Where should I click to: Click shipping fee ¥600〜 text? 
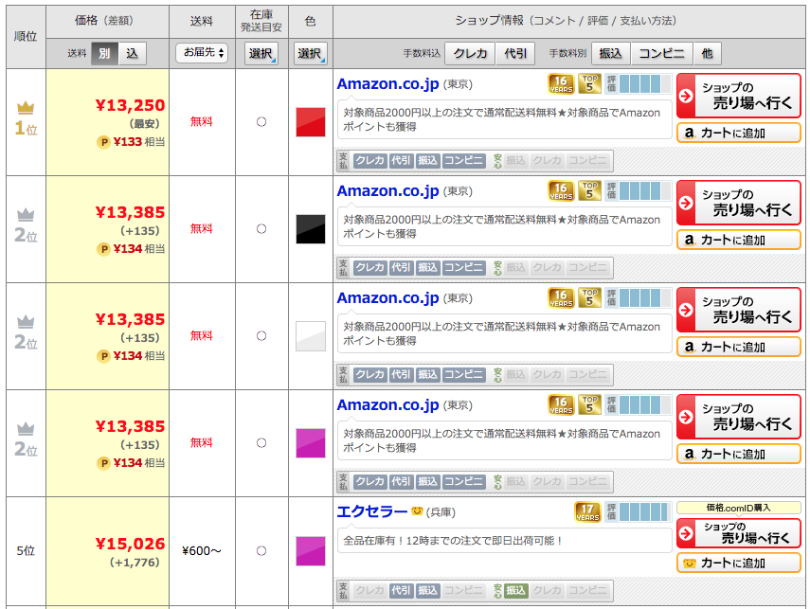point(202,551)
